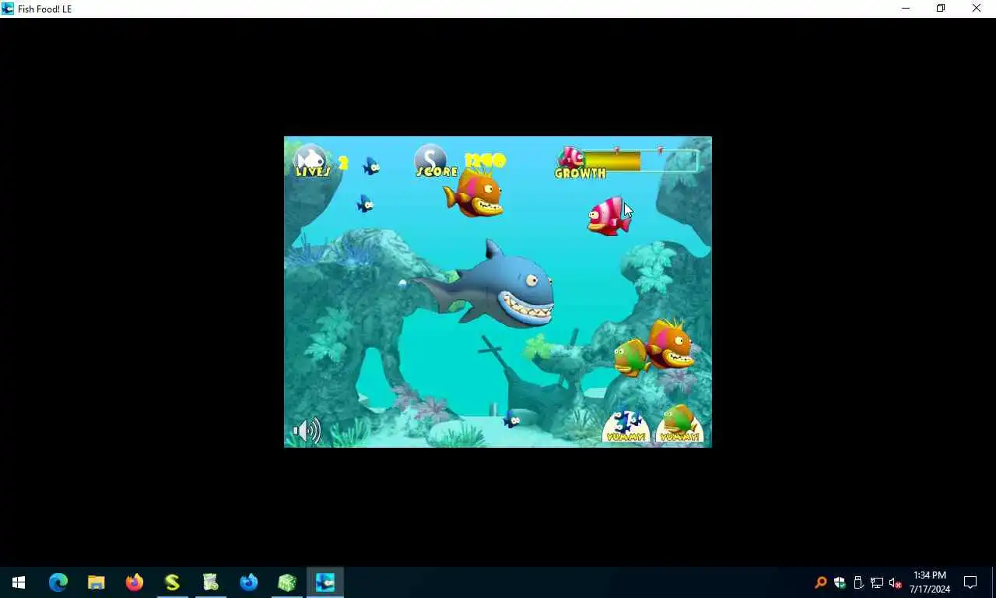This screenshot has height=598, width=996.
Task: Close the Fish Food! LE window
Action: pyautogui.click(x=977, y=9)
